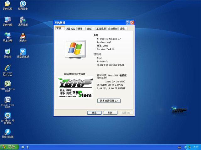
Task: Switch to the 高级 tab
Action: pyautogui.click(x=90, y=28)
